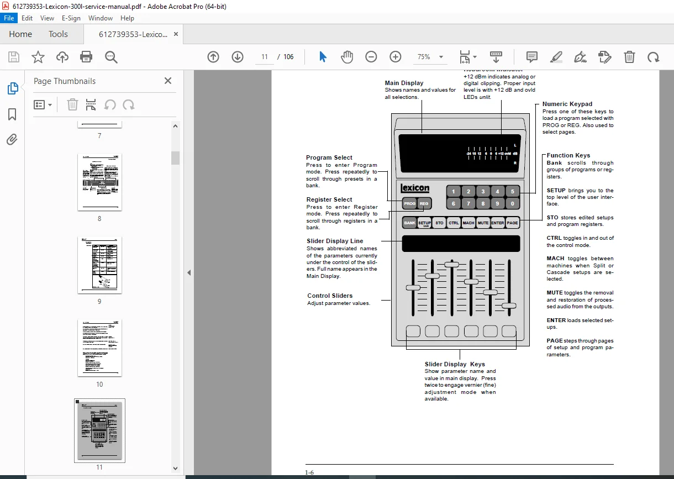Open the Attachments paperclip panel
Screen dimensions: 674x479
coord(12,140)
